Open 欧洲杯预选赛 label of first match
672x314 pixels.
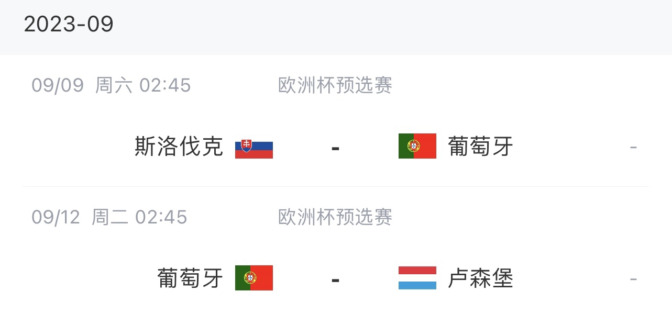click(x=335, y=85)
